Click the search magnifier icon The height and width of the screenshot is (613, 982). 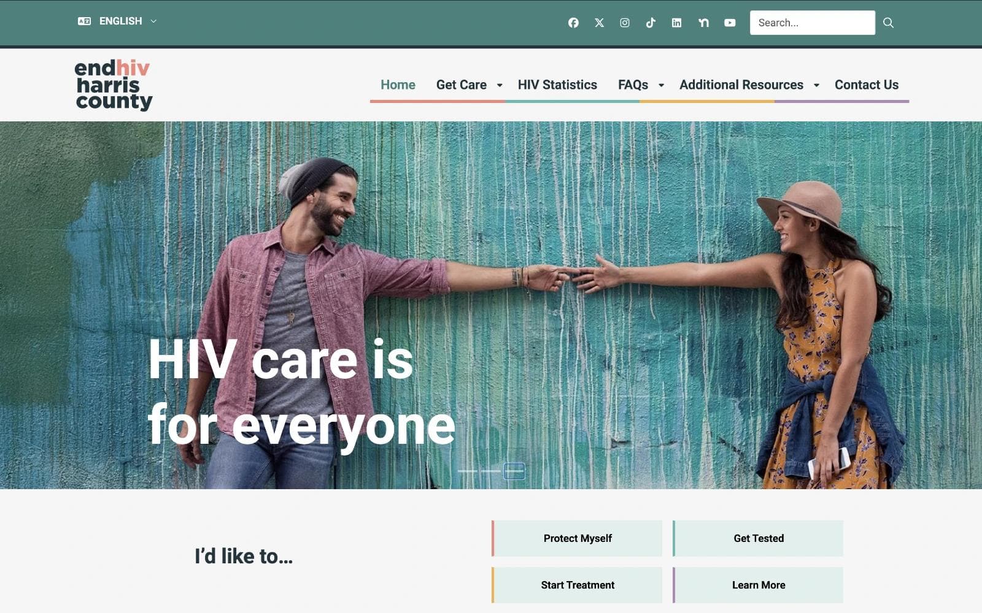888,23
